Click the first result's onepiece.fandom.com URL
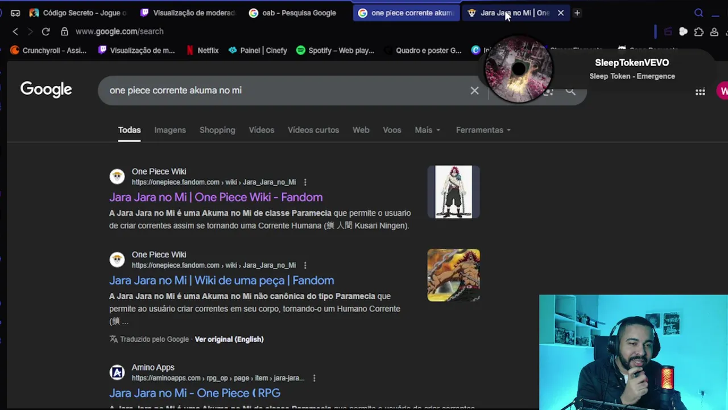728x410 pixels. pos(214,182)
